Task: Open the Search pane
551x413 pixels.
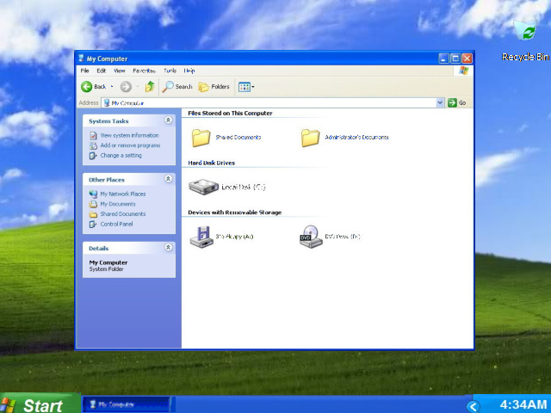Action: (x=177, y=86)
